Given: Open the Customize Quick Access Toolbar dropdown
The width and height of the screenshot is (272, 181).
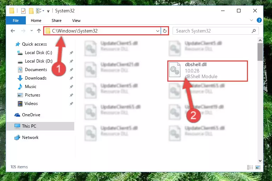Looking at the screenshot, I should 48,11.
